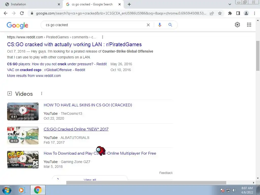
Task: Click the scrollbar down arrow
Action: click(x=258, y=178)
